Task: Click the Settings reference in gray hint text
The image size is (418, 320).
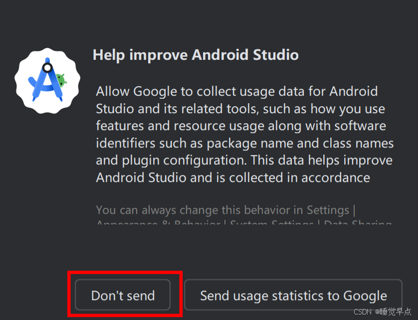Action: tap(328, 210)
